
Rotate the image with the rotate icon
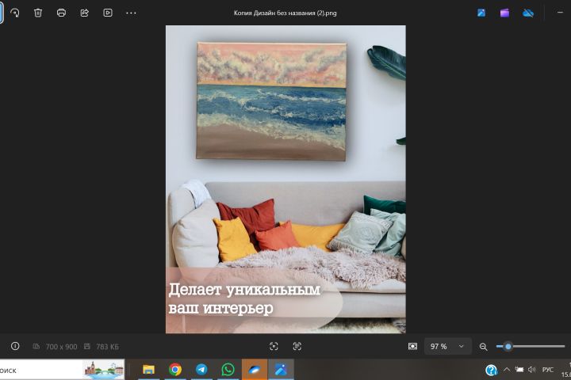click(15, 13)
